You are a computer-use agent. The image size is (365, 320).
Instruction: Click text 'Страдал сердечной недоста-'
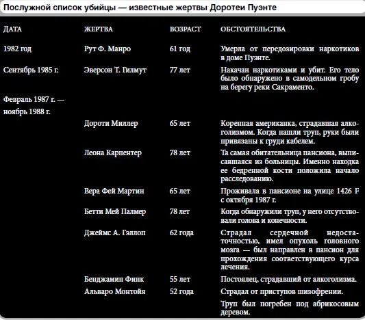point(290,232)
